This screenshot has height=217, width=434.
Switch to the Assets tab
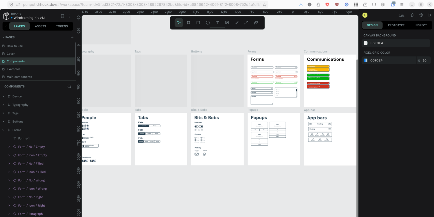pyautogui.click(x=41, y=26)
